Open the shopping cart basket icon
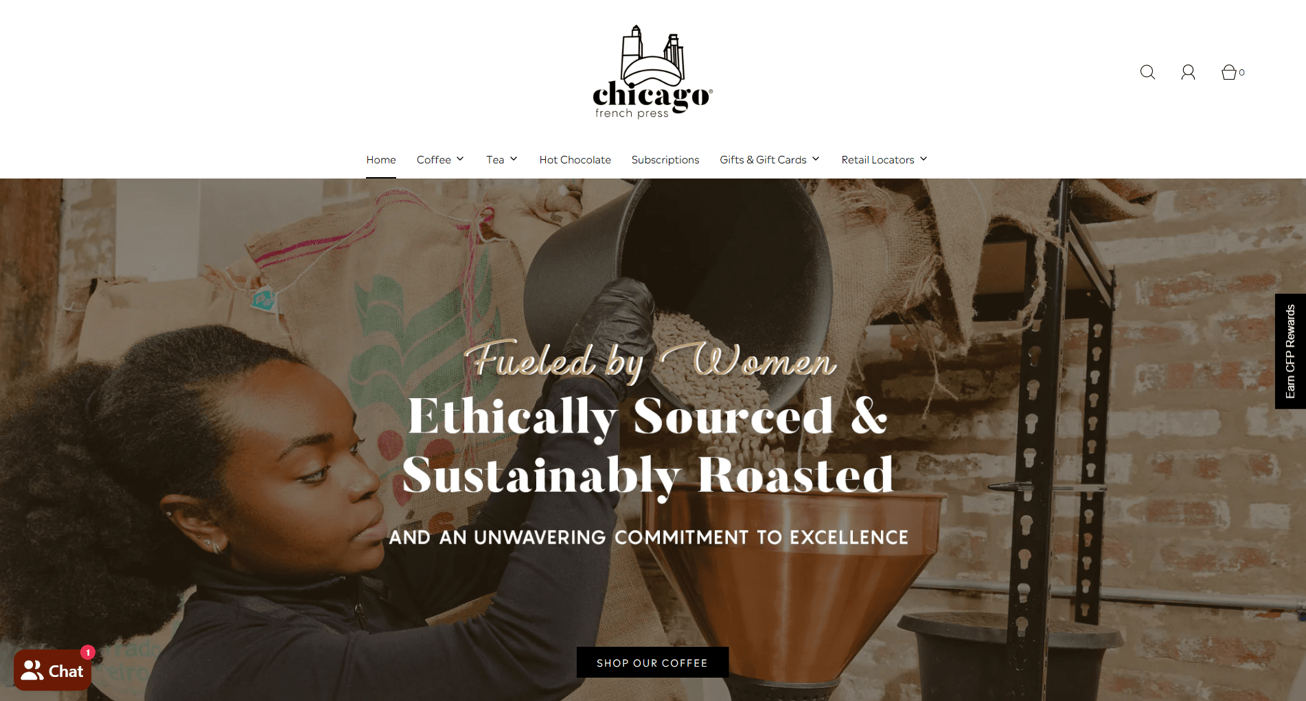Viewport: 1306px width, 701px height. (1229, 72)
